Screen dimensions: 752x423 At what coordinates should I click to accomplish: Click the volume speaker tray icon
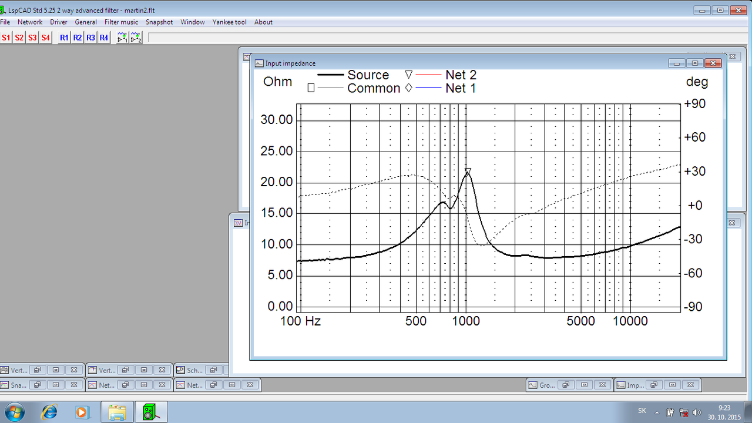(x=697, y=412)
